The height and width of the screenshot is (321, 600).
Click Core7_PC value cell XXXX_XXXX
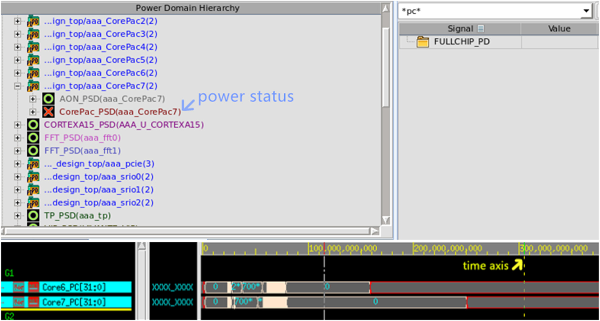173,302
